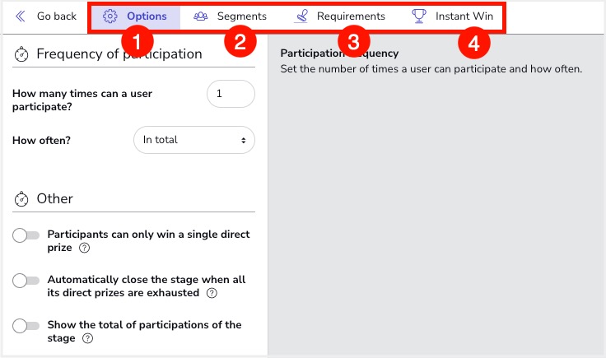Click the Requirements stamp icon

coord(301,16)
